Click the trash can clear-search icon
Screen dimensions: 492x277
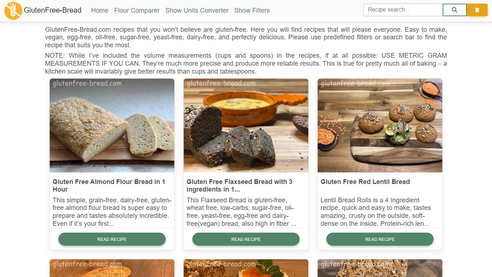tap(477, 10)
